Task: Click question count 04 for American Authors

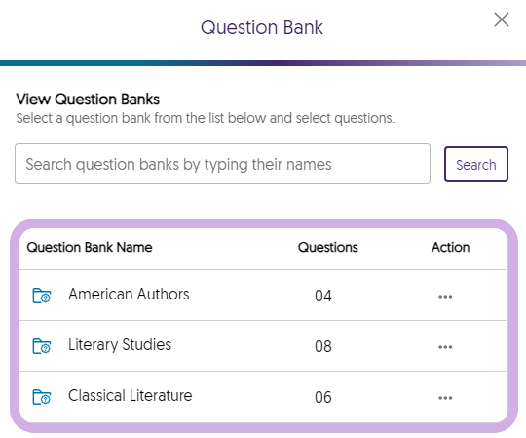Action: 323,296
